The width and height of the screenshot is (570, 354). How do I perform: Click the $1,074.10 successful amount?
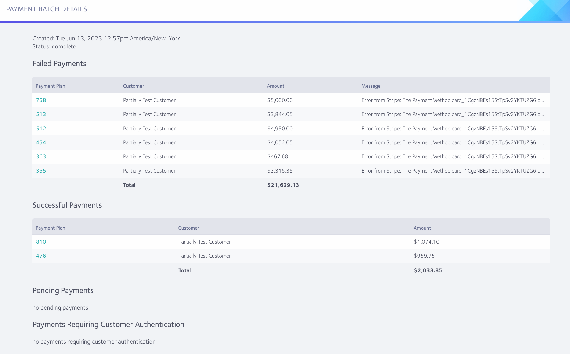point(427,242)
